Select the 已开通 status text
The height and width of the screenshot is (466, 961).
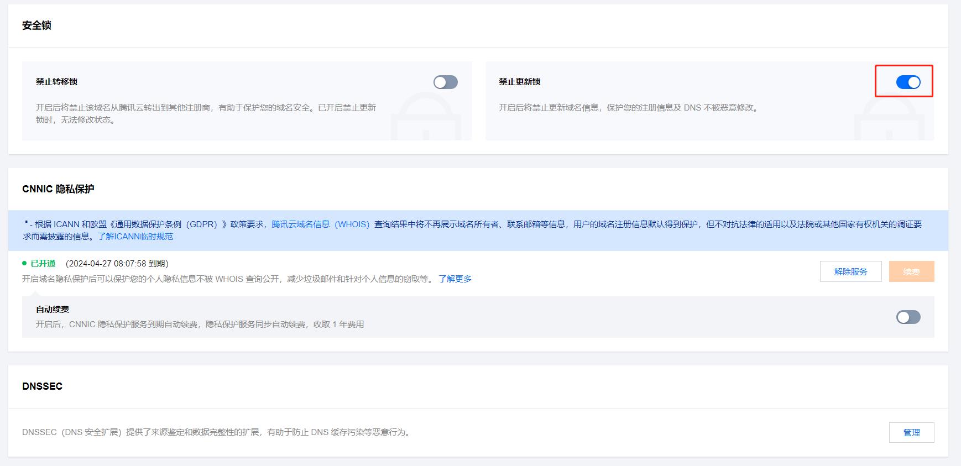(43, 263)
